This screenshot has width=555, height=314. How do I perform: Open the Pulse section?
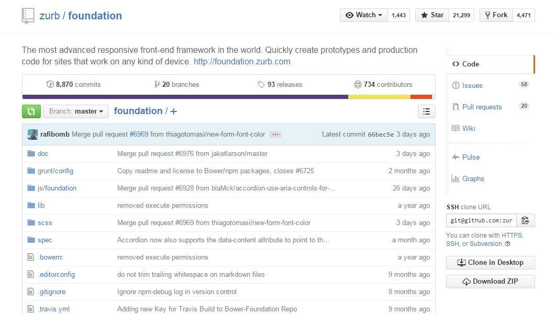click(x=470, y=157)
